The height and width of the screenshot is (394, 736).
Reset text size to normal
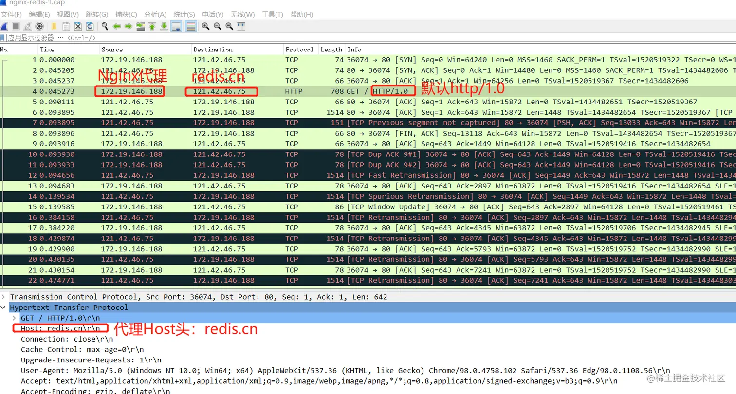click(x=229, y=26)
